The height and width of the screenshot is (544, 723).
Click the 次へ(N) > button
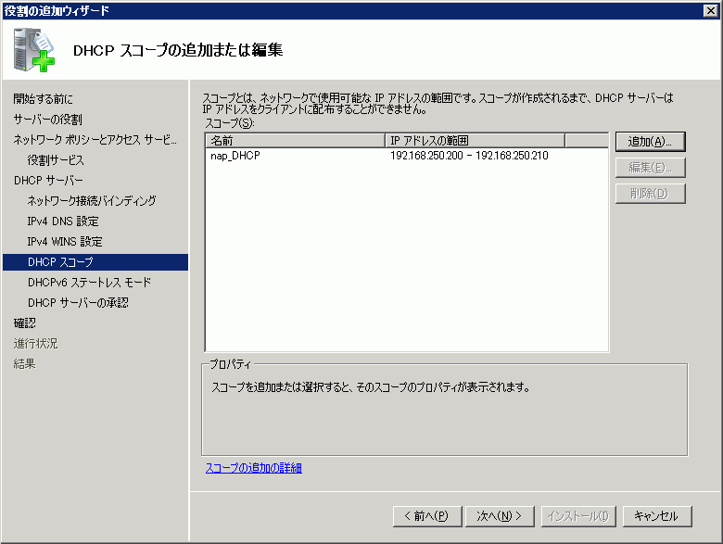[x=500, y=515]
